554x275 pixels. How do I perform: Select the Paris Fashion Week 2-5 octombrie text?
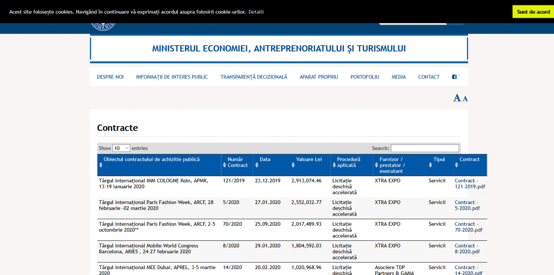click(157, 227)
